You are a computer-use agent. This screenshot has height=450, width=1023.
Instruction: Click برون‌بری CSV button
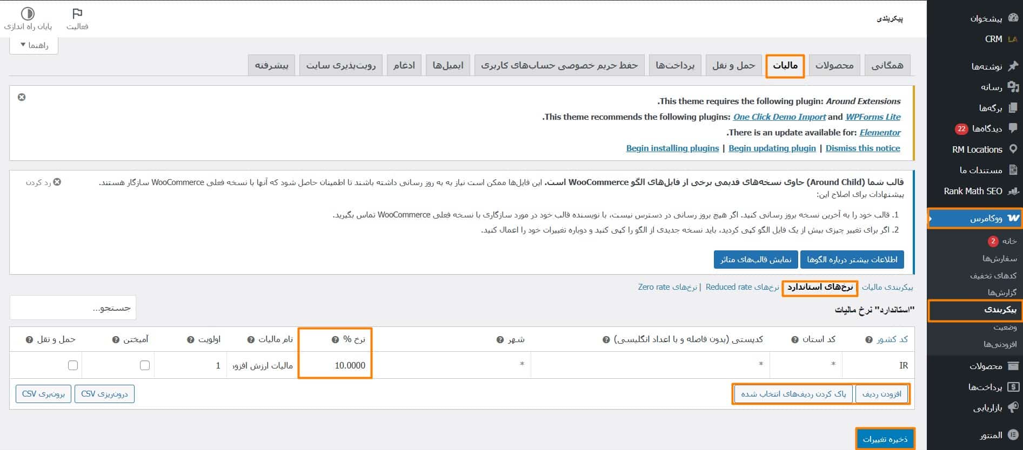click(43, 394)
